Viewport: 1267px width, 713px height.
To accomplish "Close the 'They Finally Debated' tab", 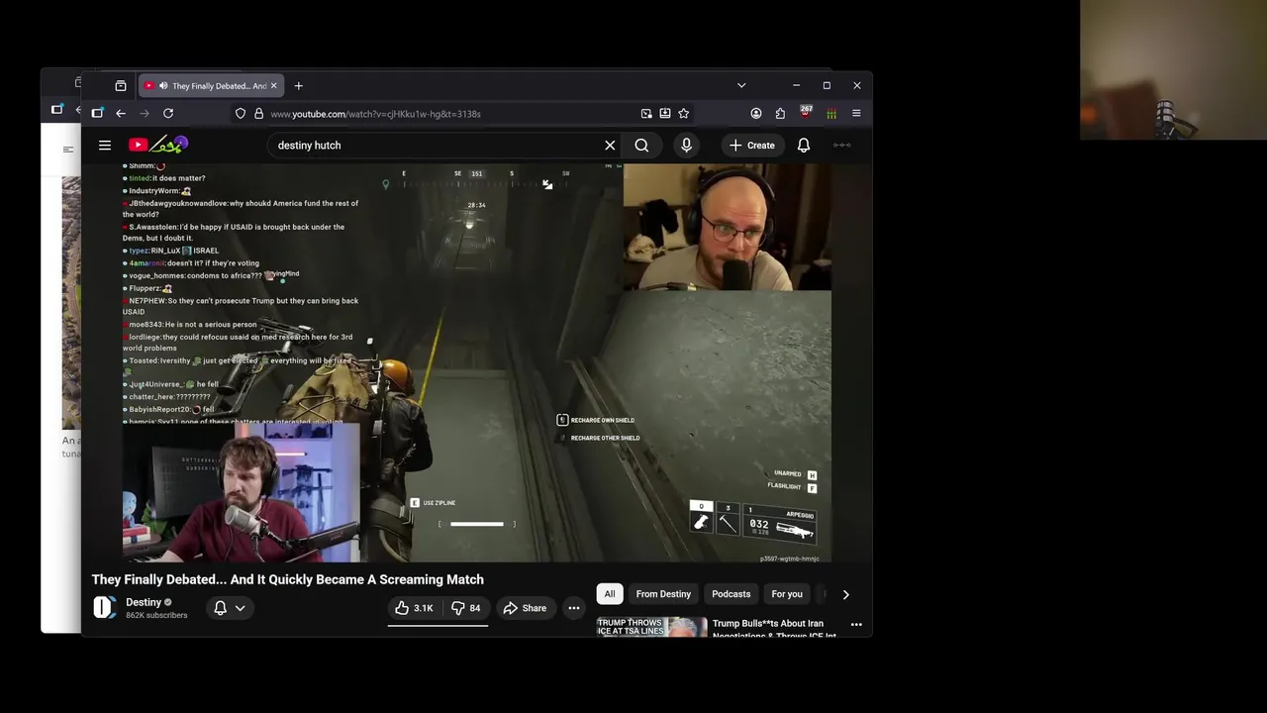I will click(274, 86).
